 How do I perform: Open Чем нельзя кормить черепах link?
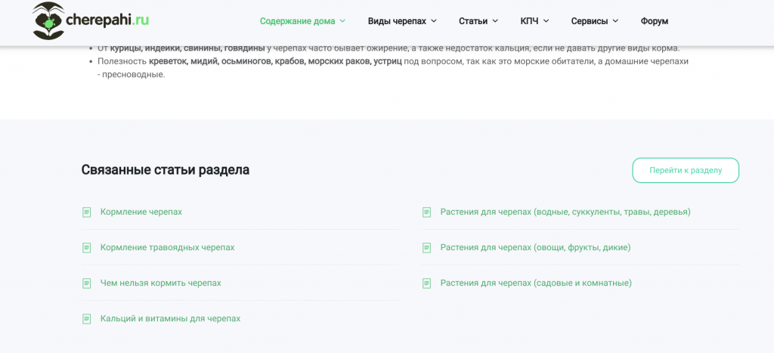click(x=161, y=283)
